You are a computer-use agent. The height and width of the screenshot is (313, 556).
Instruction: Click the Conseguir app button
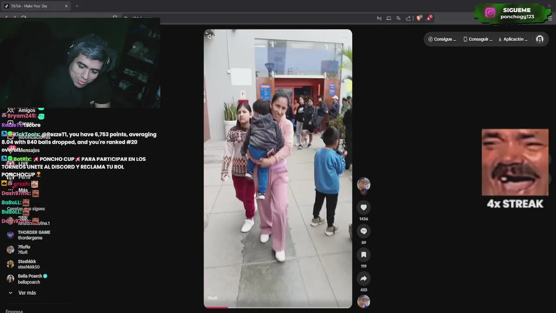point(478,39)
